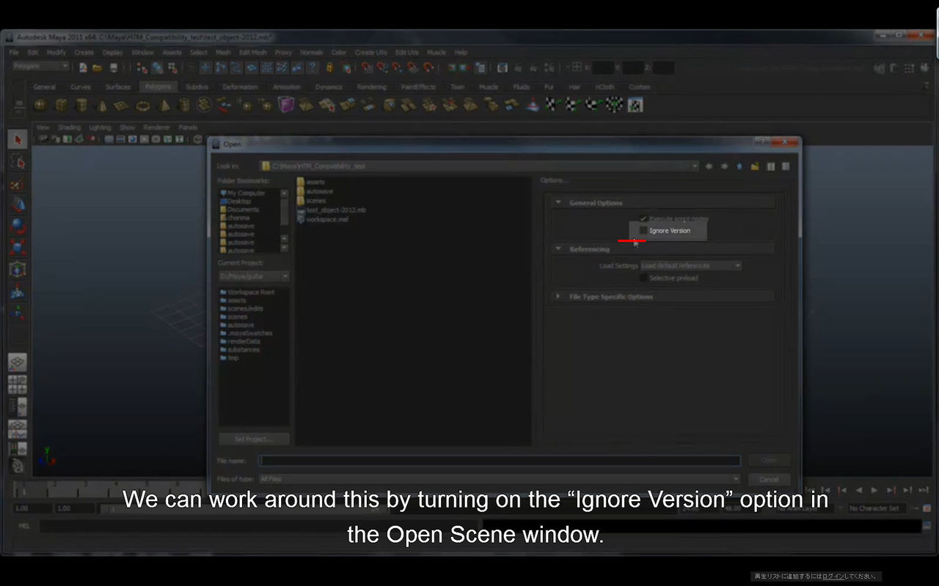This screenshot has width=939, height=586.
Task: Switch the Open dialog to list view
Action: (771, 166)
